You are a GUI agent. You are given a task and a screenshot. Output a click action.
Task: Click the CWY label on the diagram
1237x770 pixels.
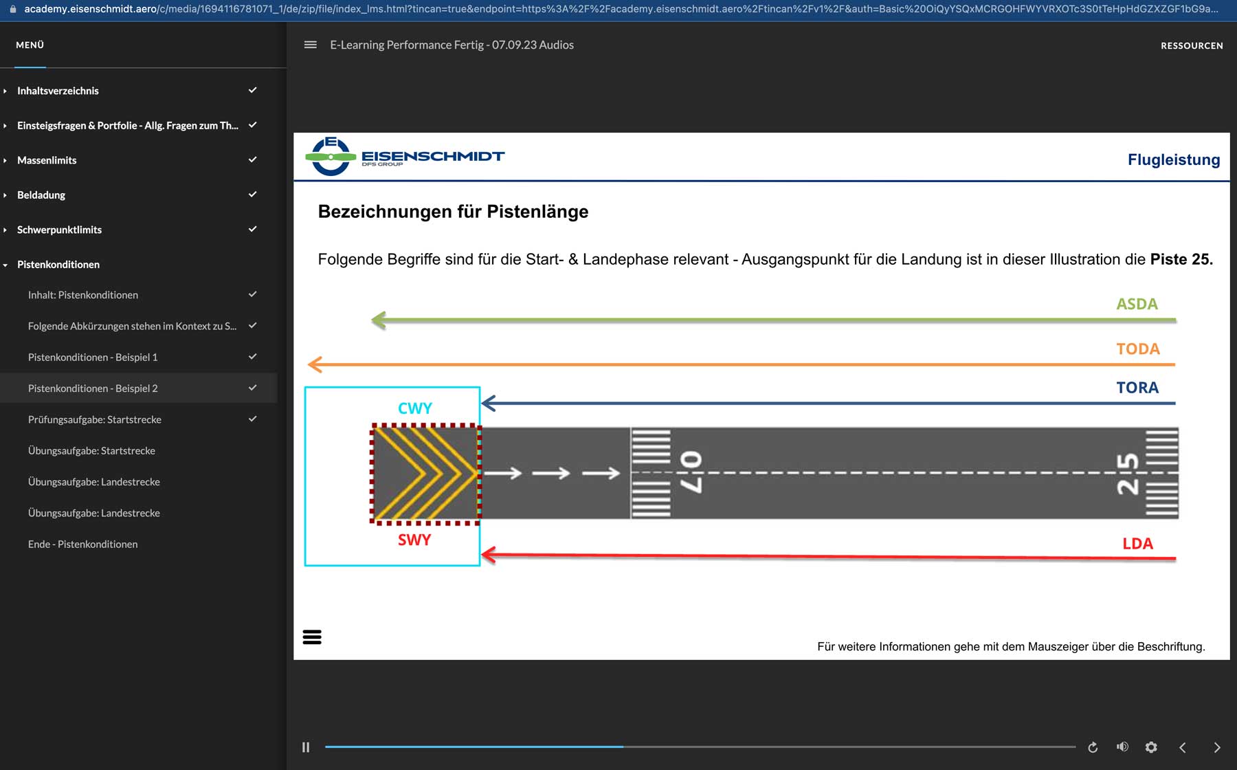pos(415,408)
